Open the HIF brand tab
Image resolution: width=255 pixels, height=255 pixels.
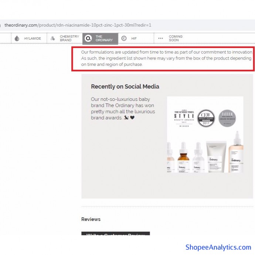coord(134,38)
